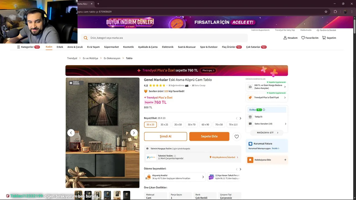This screenshot has width=356, height=200.
Task: Open Sepetim shopping cart
Action: point(329,38)
